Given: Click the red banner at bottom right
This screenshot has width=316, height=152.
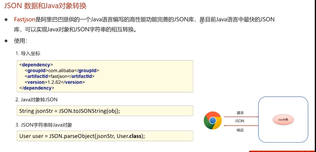Looking at the screenshot, I should 282,151.
